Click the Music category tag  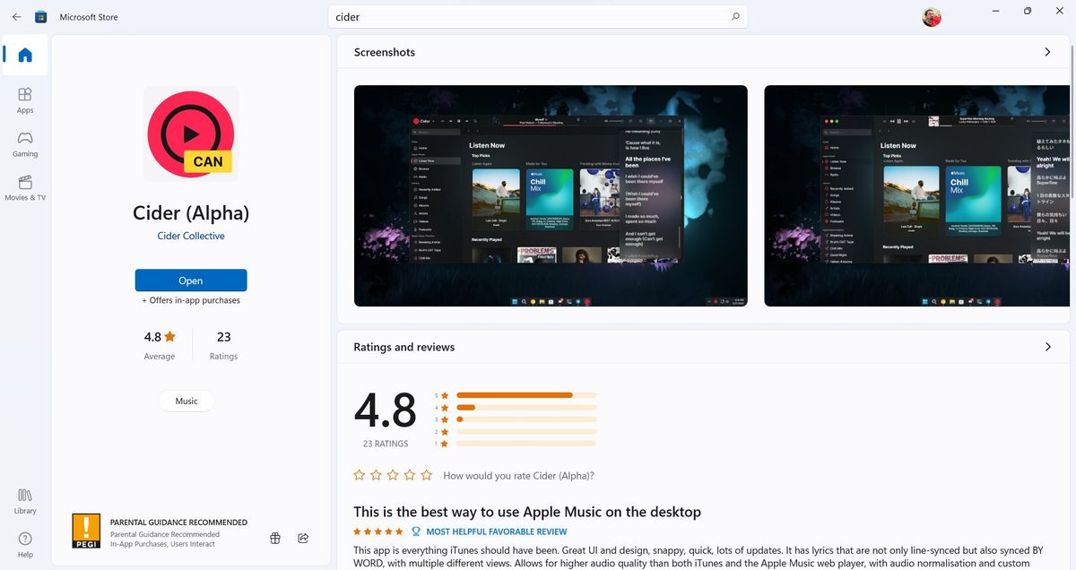(x=186, y=401)
